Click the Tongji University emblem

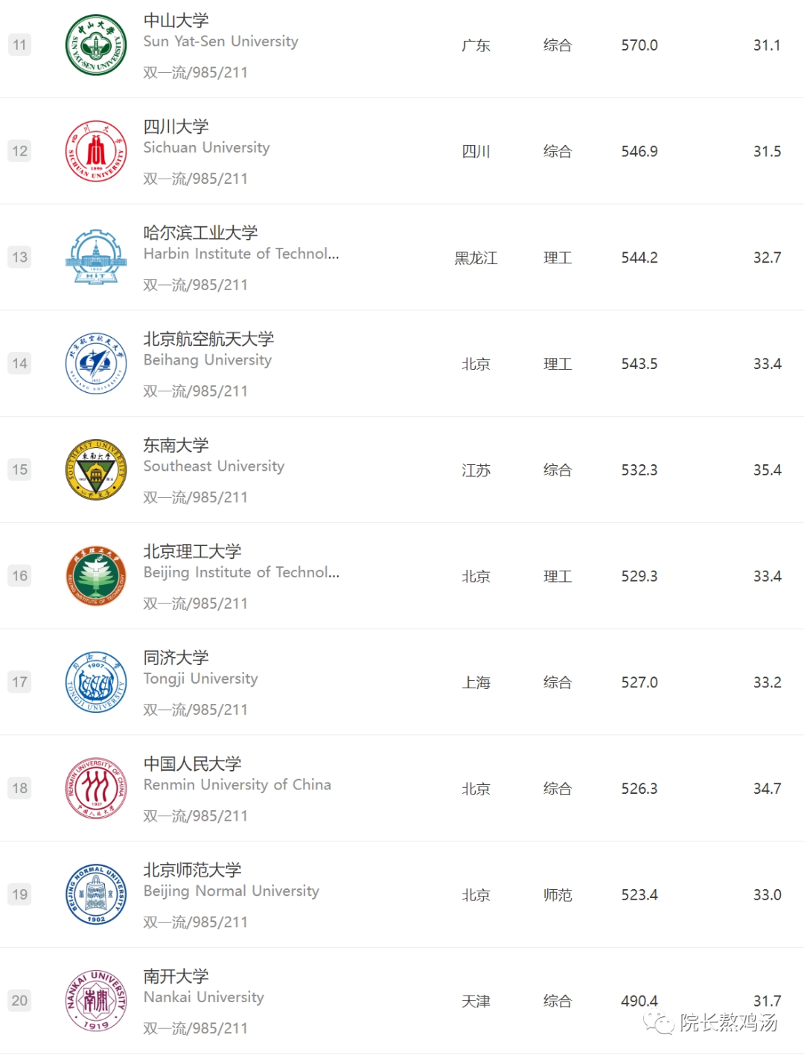click(96, 682)
